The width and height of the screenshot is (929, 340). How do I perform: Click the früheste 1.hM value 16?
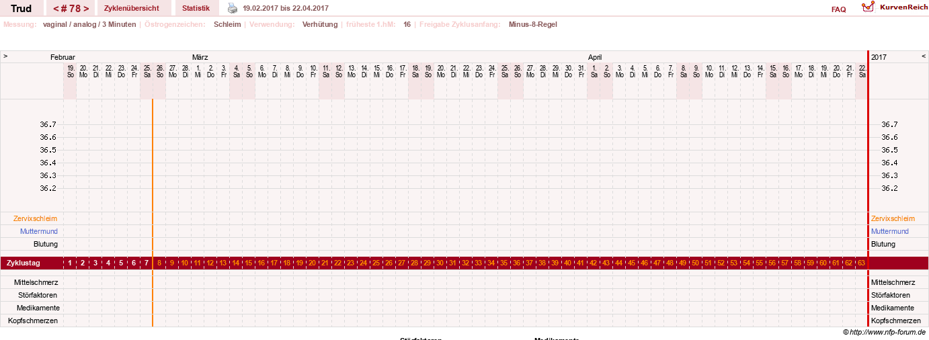click(407, 24)
